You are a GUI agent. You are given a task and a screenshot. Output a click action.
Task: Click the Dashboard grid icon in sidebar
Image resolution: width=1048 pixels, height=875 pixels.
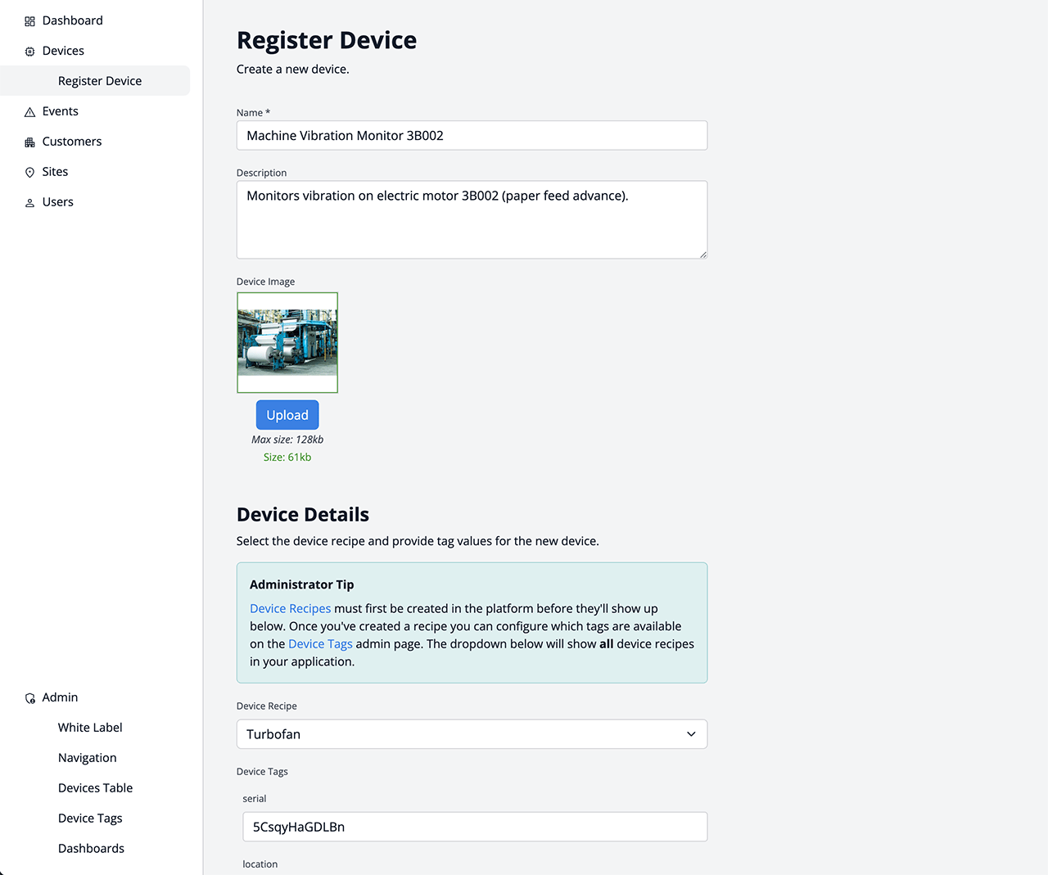click(x=29, y=21)
